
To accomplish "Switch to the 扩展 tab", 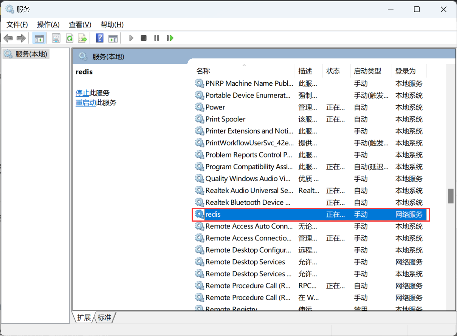I will pos(84,318).
